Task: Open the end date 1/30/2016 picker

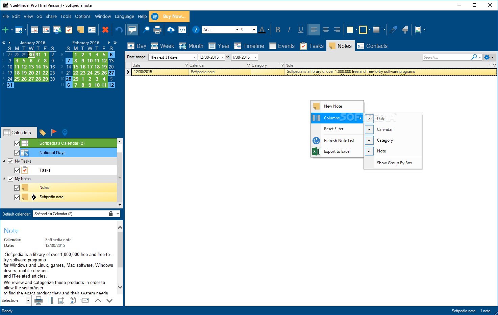Action: coord(255,57)
